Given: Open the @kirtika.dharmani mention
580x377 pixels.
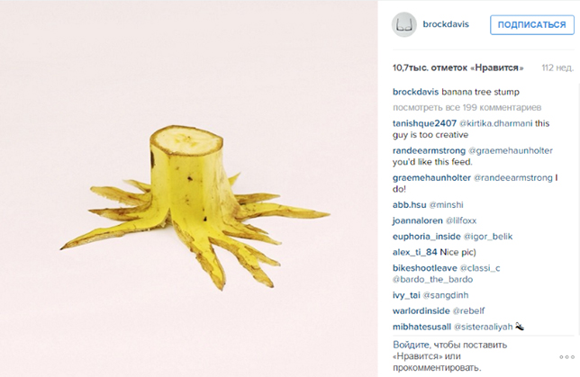Looking at the screenshot, I should (x=495, y=123).
